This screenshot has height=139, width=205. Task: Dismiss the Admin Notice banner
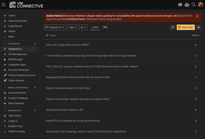pyautogui.click(x=197, y=16)
